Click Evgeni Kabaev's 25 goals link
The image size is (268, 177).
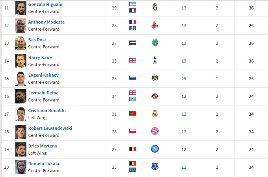184,79
